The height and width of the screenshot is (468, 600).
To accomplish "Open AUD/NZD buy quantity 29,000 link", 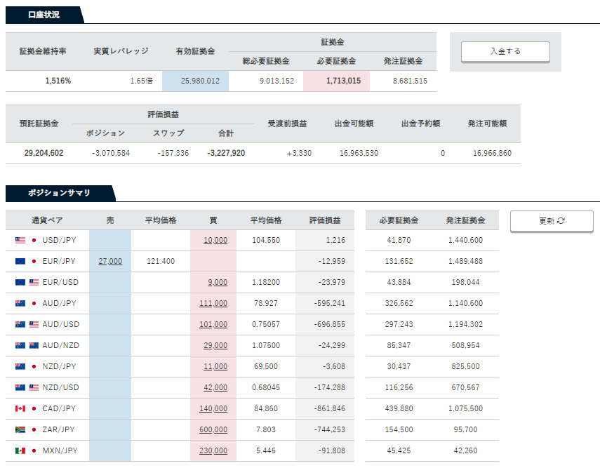I will point(215,345).
